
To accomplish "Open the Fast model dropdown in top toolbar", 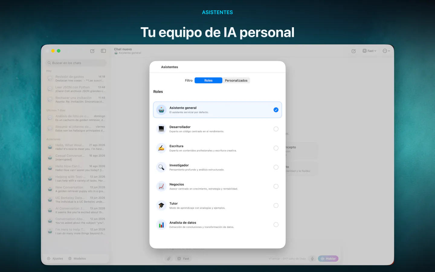I will 369,51.
